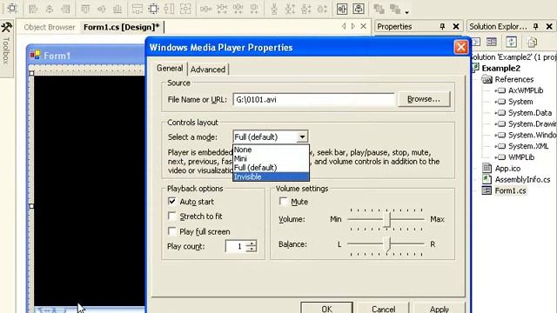The height and width of the screenshot is (313, 557).
Task: Click the Make Same Size icon
Action: pos(185,9)
